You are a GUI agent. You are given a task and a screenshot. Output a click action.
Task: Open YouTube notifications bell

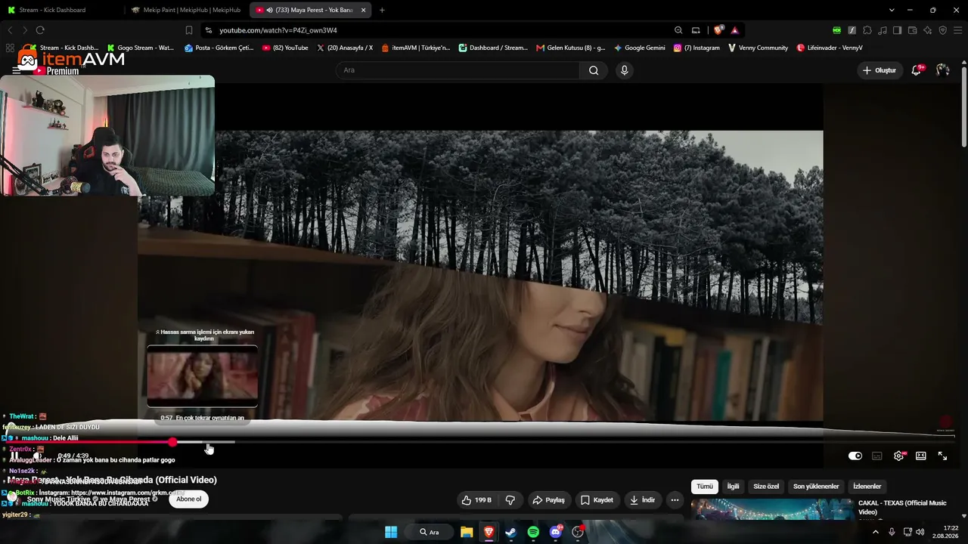(x=917, y=70)
